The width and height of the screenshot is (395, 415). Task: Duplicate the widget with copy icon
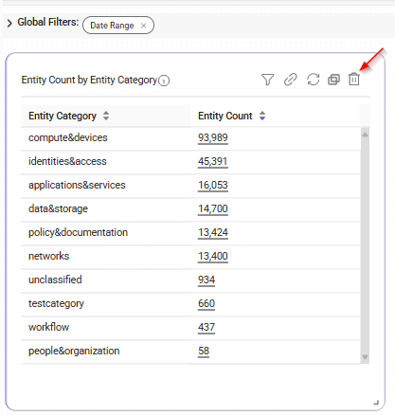tap(333, 80)
